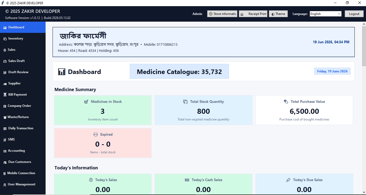Viewport: 366px width, 195px height.
Task: Click the Draft Review pencil icon
Action: pos(5,72)
